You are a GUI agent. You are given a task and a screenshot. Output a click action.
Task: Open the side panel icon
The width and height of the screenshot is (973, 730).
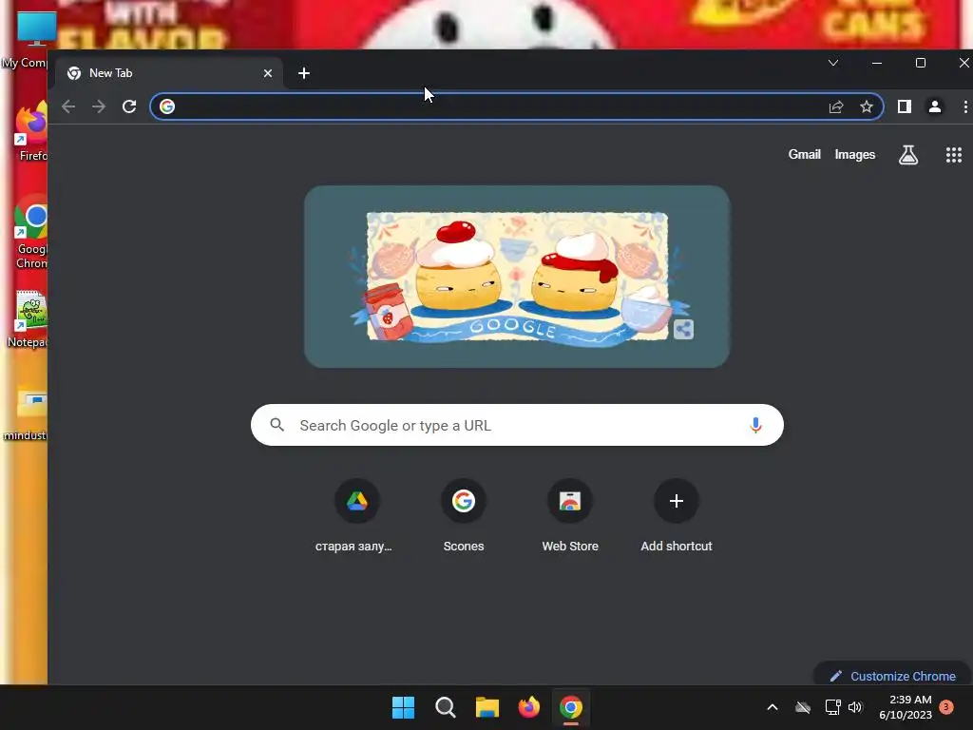coord(905,106)
